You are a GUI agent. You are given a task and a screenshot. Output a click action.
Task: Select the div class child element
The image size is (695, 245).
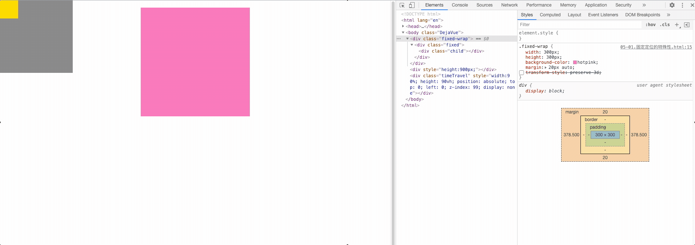pyautogui.click(x=451, y=51)
